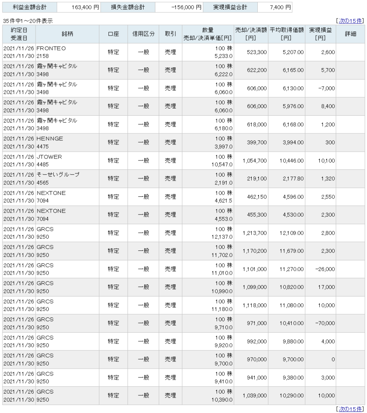Select the 12,137.0 unit price
The image size is (367, 413).
point(222,237)
